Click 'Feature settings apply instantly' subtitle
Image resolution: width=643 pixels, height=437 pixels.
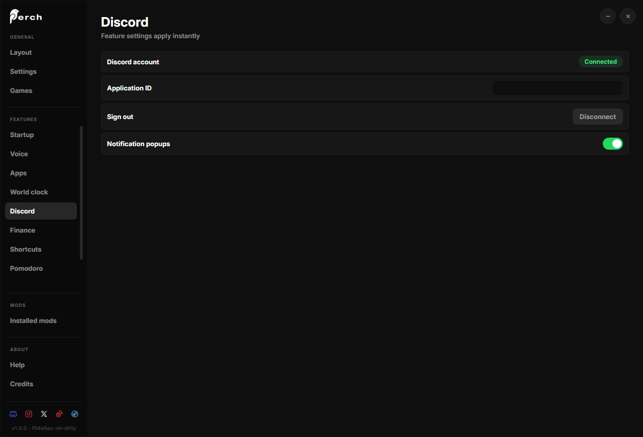(150, 36)
